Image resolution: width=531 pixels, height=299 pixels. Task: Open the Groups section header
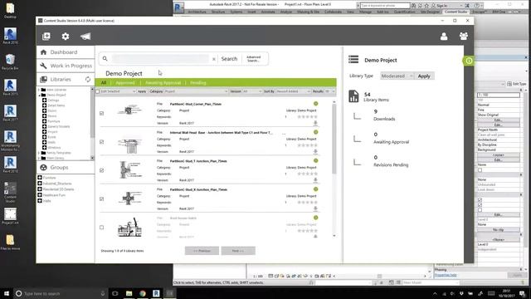(x=66, y=168)
